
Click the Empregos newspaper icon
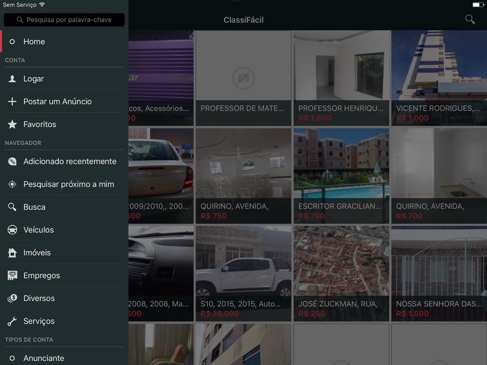12,275
